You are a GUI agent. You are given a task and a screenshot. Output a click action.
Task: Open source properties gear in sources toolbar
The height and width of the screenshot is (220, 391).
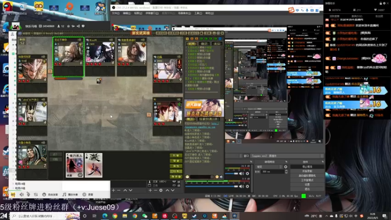click(x=161, y=190)
